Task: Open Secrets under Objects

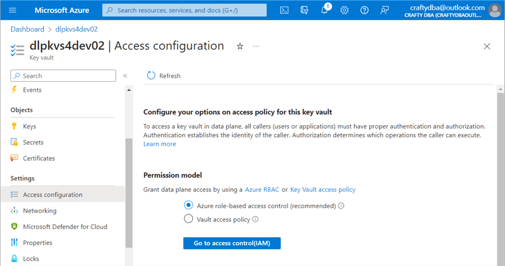Action: click(33, 142)
